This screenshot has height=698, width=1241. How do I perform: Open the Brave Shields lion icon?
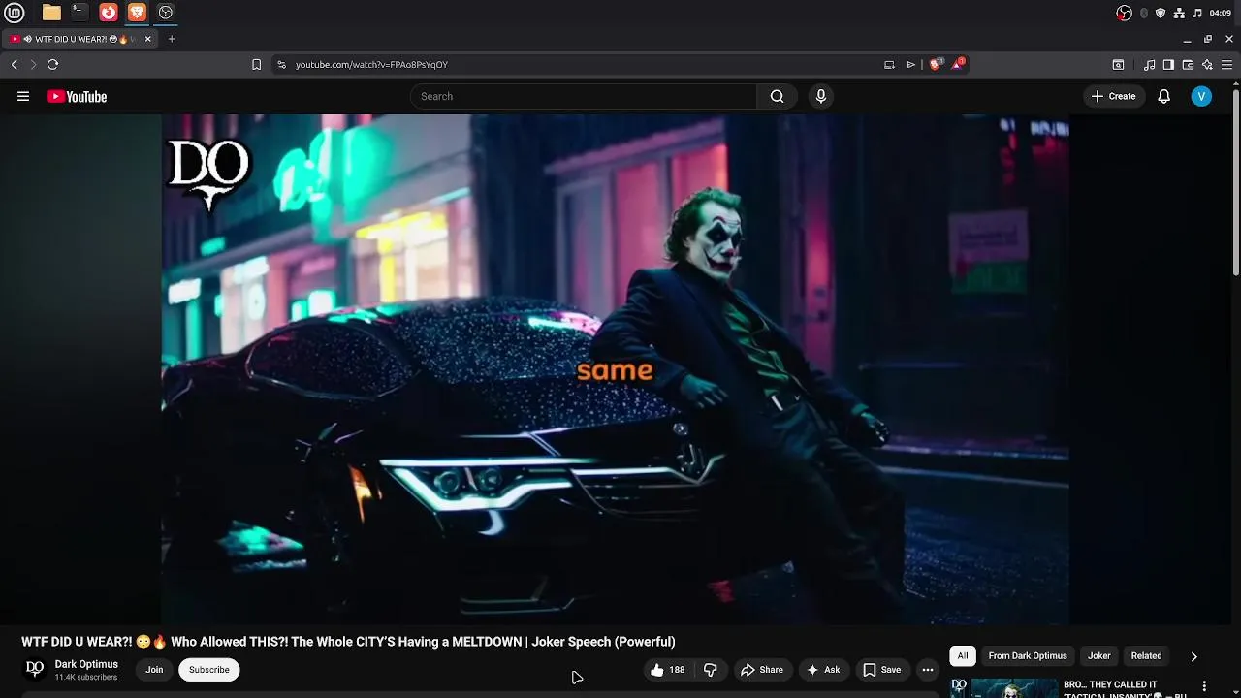pos(936,64)
